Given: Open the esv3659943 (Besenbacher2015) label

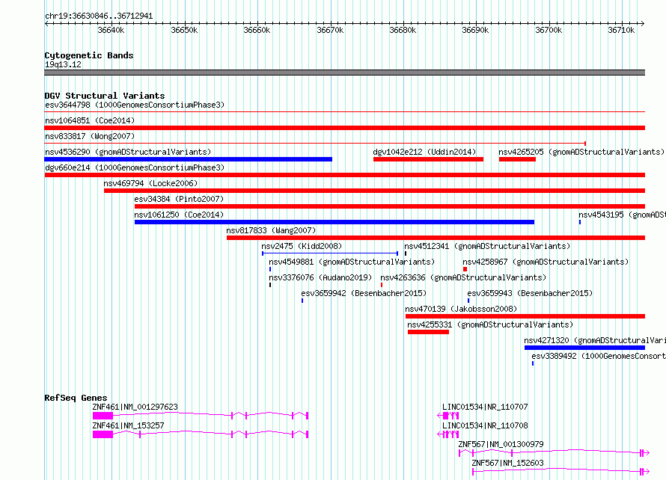Looking at the screenshot, I should [x=530, y=293].
